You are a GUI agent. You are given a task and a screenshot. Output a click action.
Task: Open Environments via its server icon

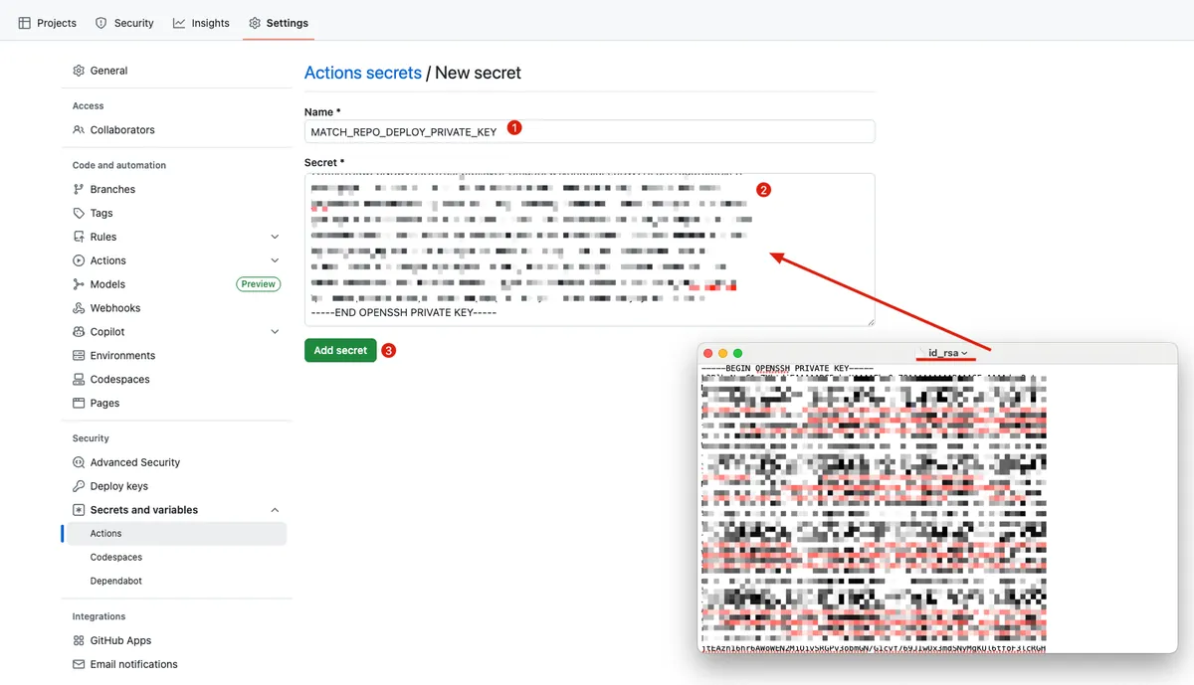coord(79,356)
